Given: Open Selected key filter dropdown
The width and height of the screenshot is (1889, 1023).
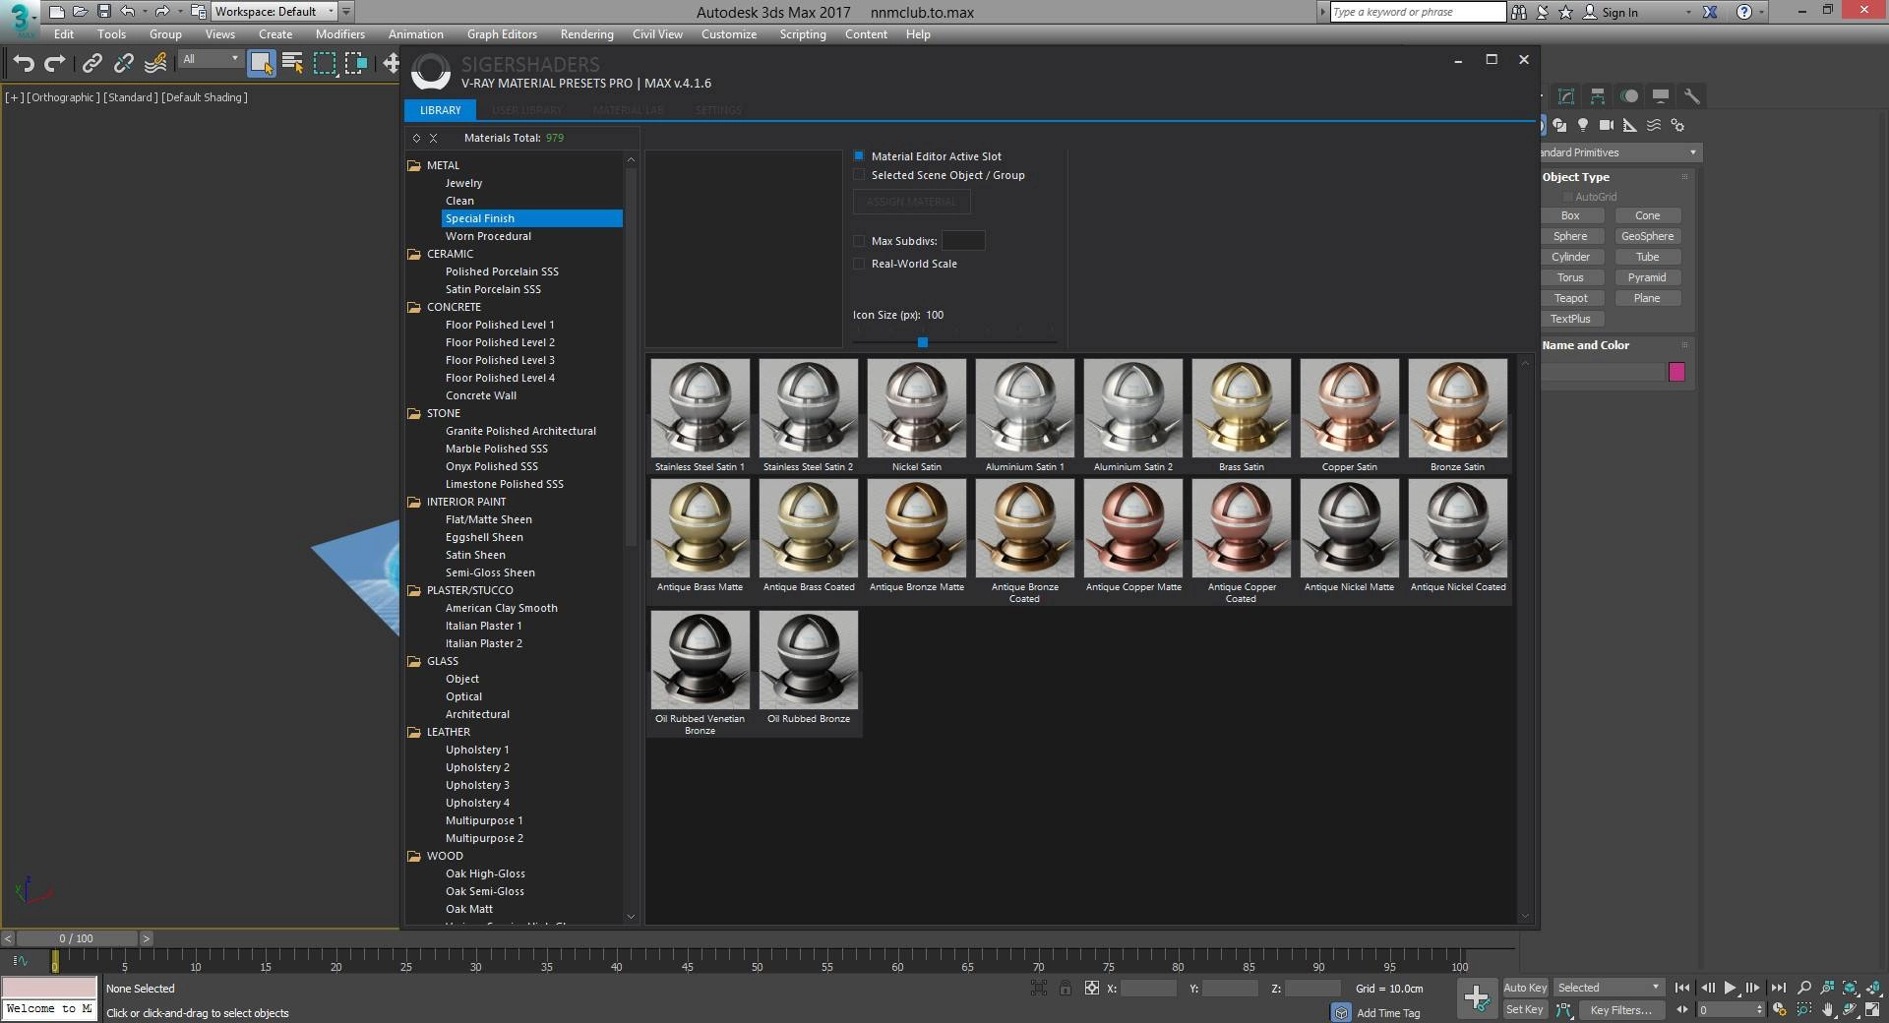Looking at the screenshot, I should click(1609, 988).
